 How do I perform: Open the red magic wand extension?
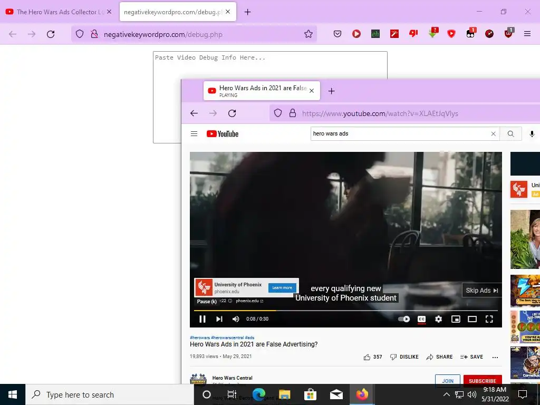coord(394,34)
